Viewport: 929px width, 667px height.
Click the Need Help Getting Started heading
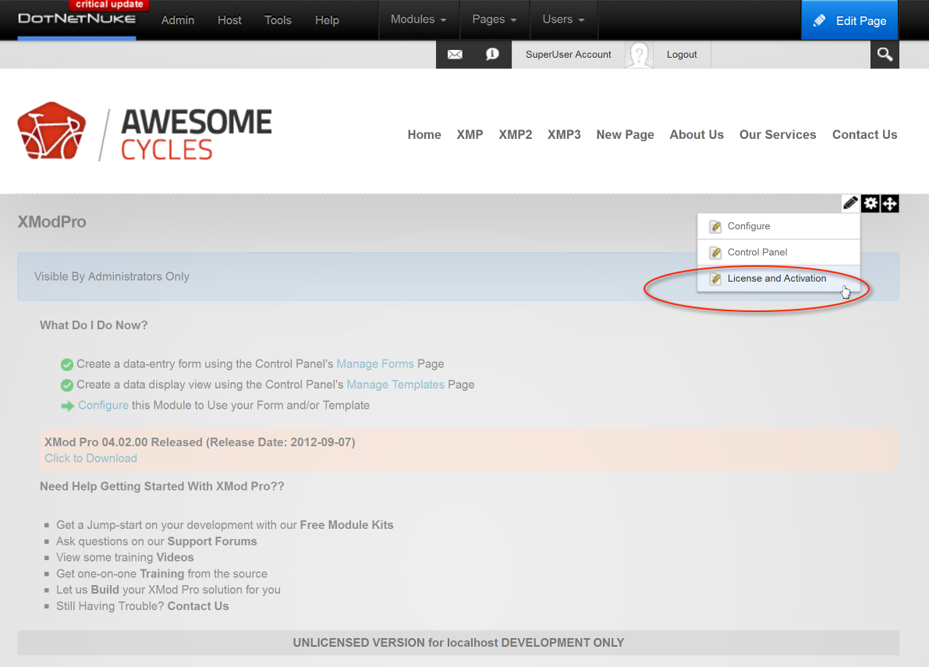(x=161, y=486)
